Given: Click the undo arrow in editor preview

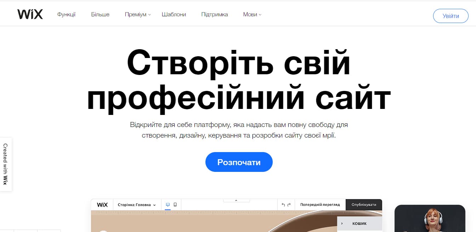Looking at the screenshot, I should 283,205.
